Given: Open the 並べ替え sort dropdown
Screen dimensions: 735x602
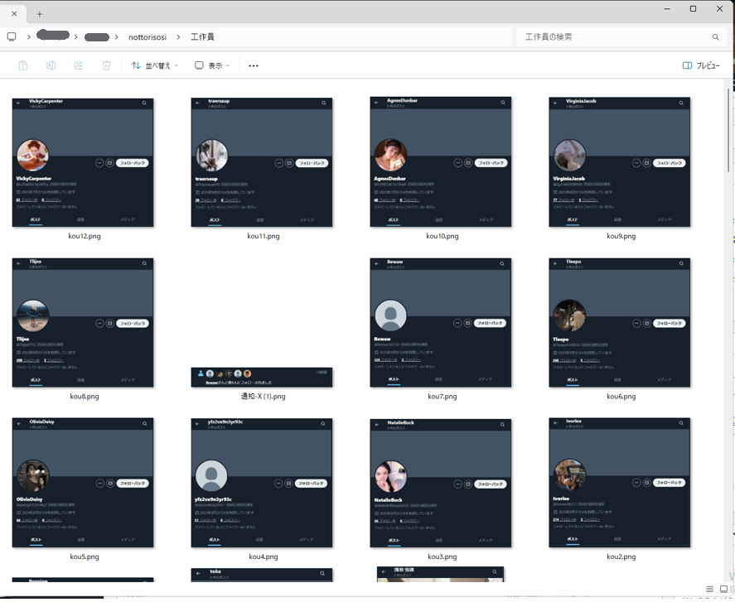Looking at the screenshot, I should click(154, 65).
